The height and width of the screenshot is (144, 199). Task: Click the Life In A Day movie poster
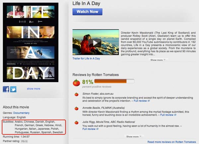(x=31, y=42)
